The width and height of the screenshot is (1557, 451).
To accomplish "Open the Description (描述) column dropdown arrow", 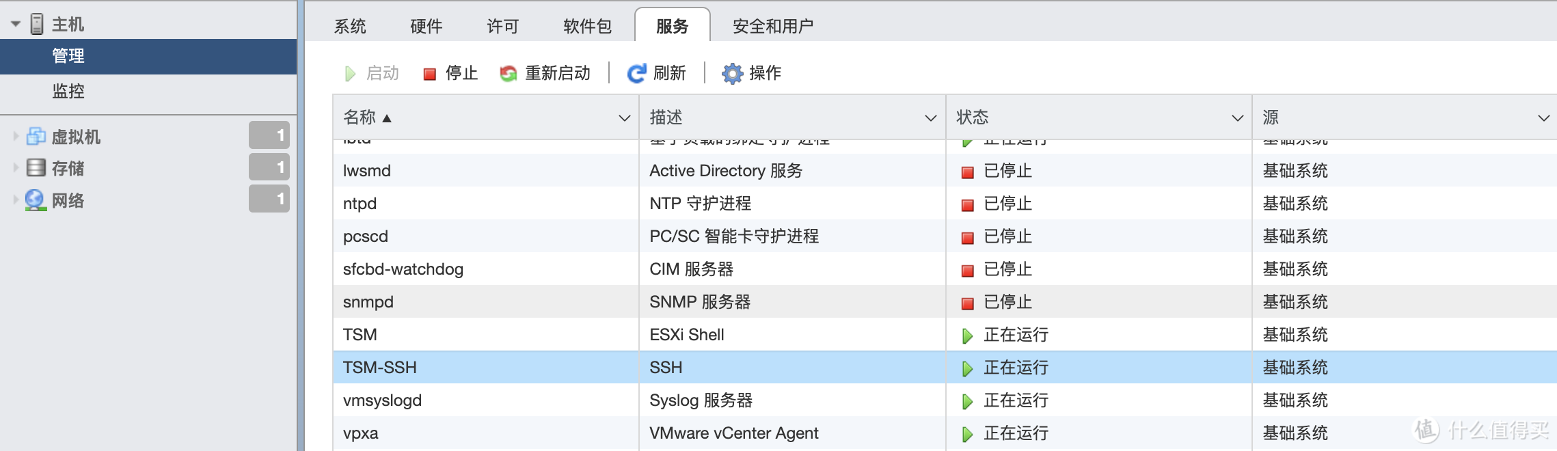I will 930,118.
